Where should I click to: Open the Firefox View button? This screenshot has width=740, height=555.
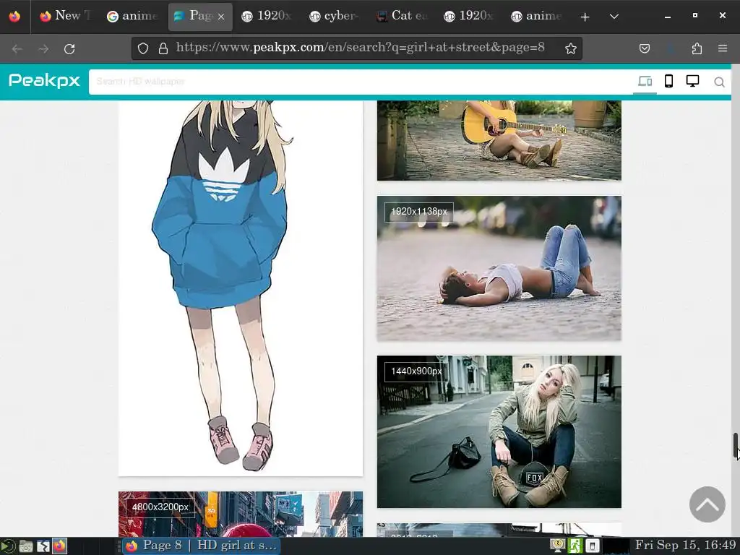click(x=14, y=16)
